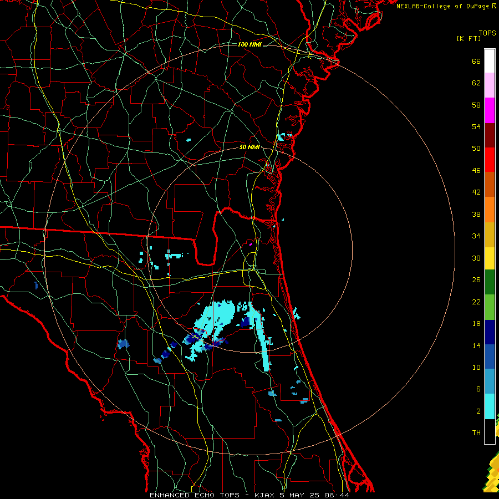Select the dark maroon legend swatch
The width and height of the screenshot is (499, 499).
(490, 135)
